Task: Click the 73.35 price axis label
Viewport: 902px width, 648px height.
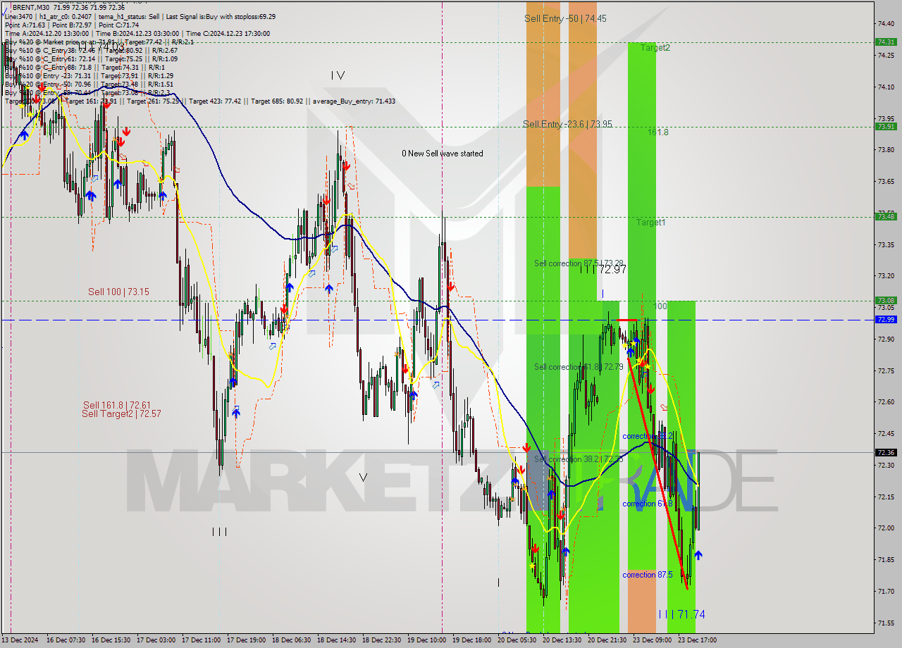Action: click(x=886, y=245)
